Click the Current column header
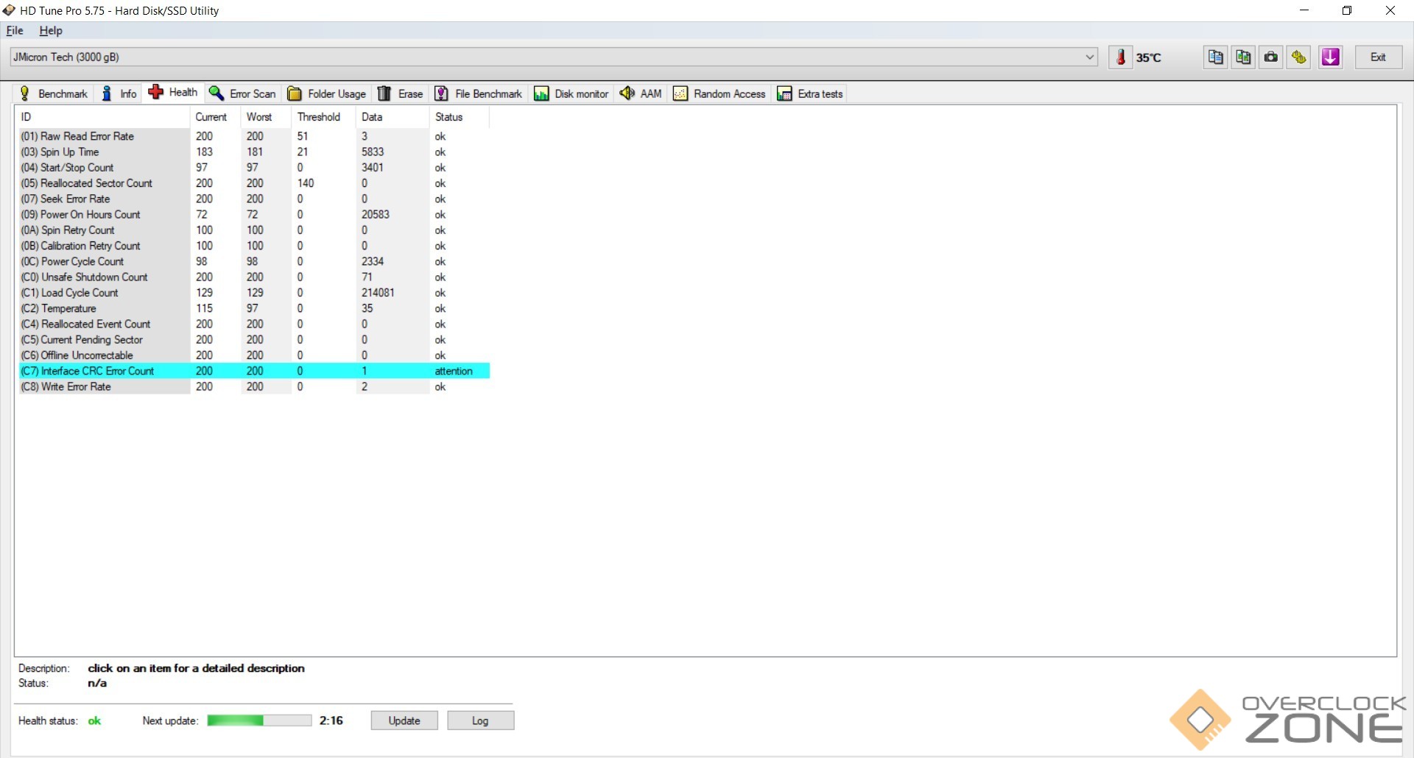The width and height of the screenshot is (1414, 758). click(x=215, y=117)
